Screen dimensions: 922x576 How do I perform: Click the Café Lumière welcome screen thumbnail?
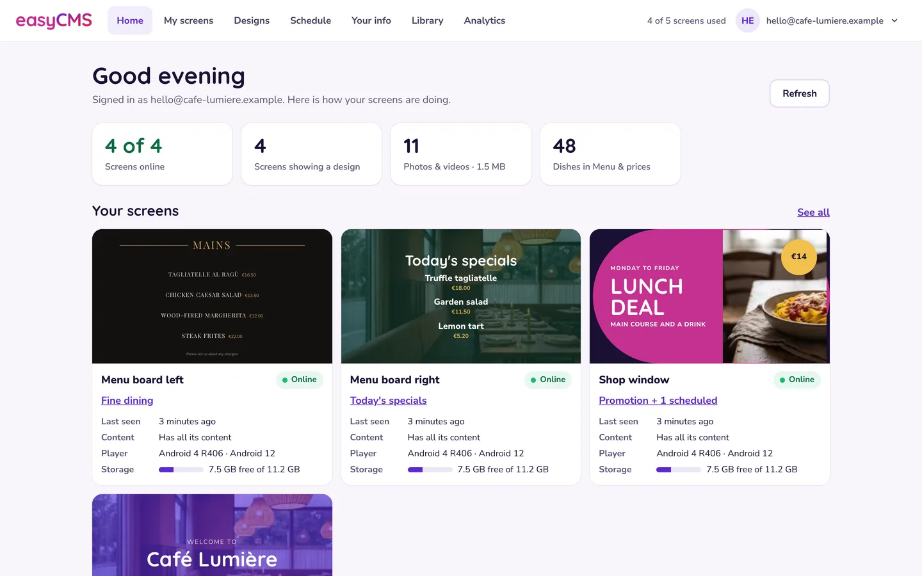click(x=212, y=535)
